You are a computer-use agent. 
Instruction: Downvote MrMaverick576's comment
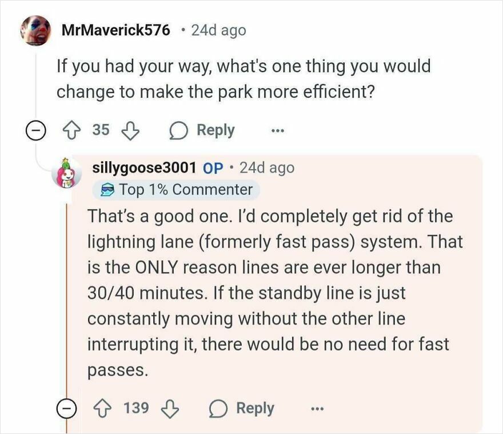127,130
